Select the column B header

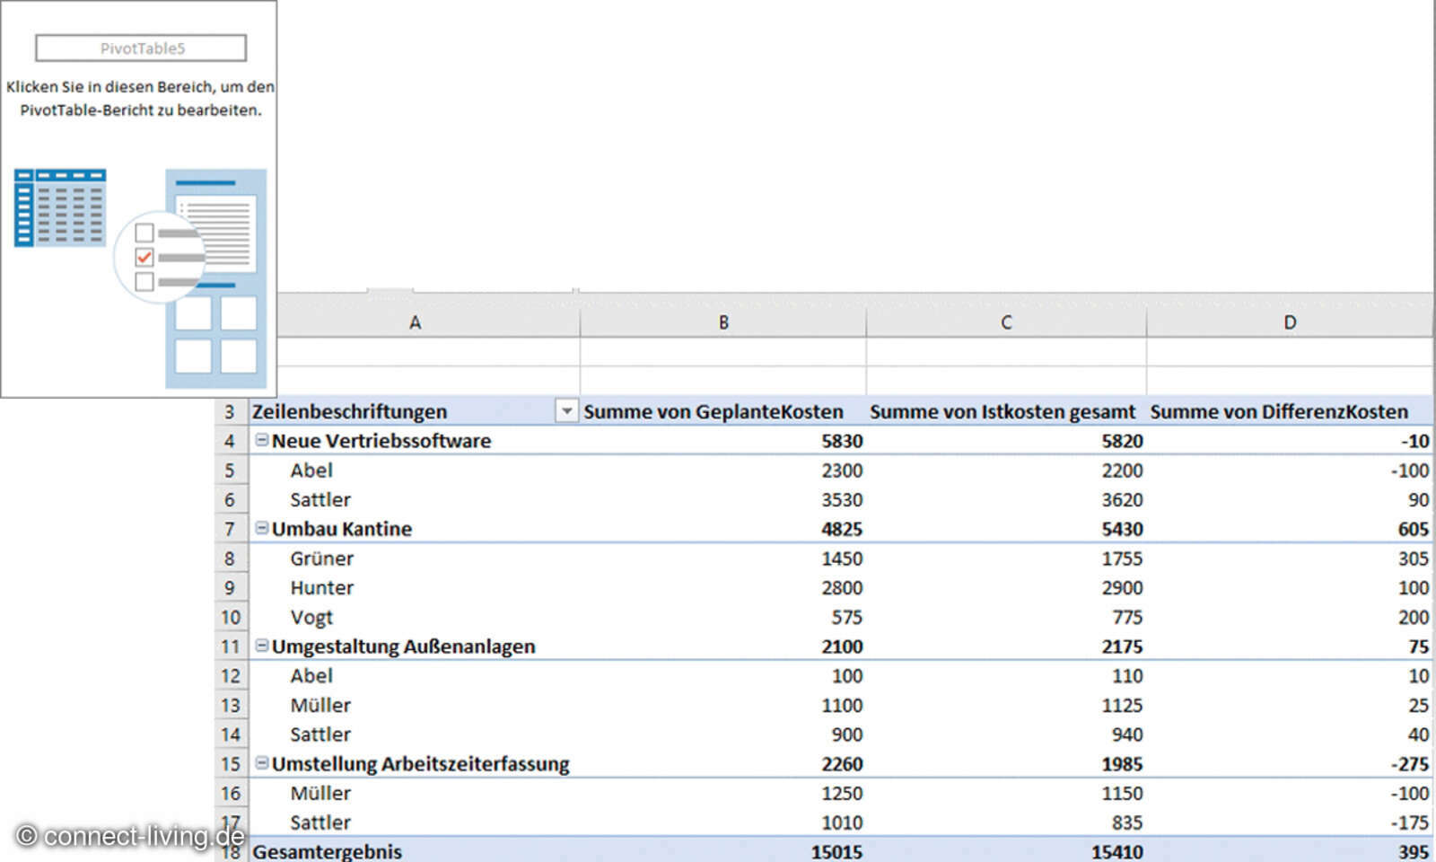point(723,321)
